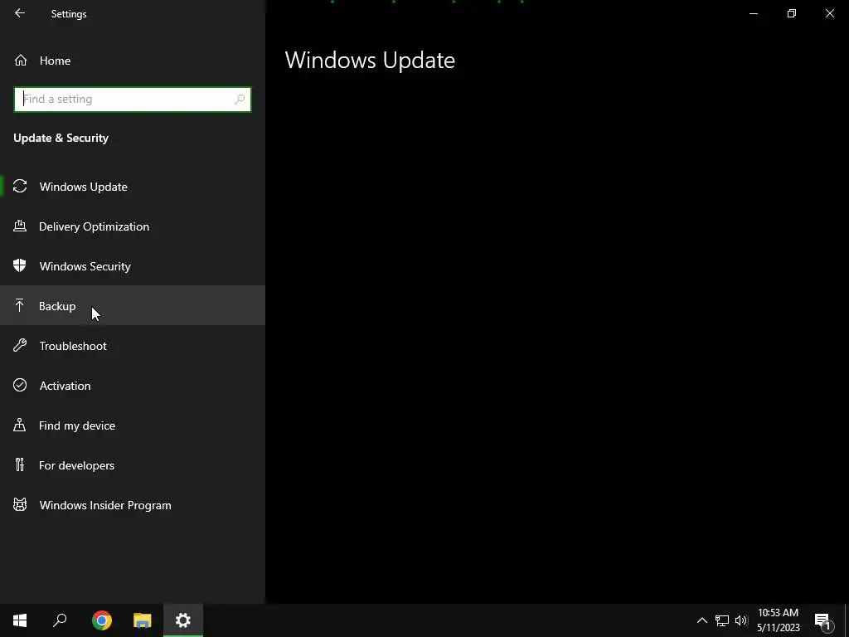The width and height of the screenshot is (849, 637).
Task: Click the Find my device locator icon
Action: pyautogui.click(x=20, y=425)
